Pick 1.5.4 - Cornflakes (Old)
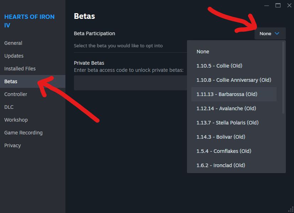 click(x=224, y=151)
